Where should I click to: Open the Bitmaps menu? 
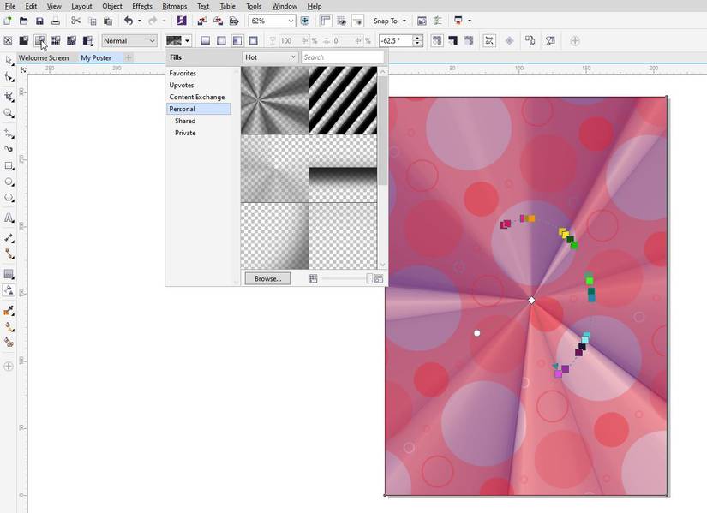174,6
